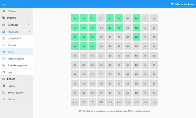Screen dimensions: 196x118
Task: Click the Zatvori X icon
Action: (4, 99)
